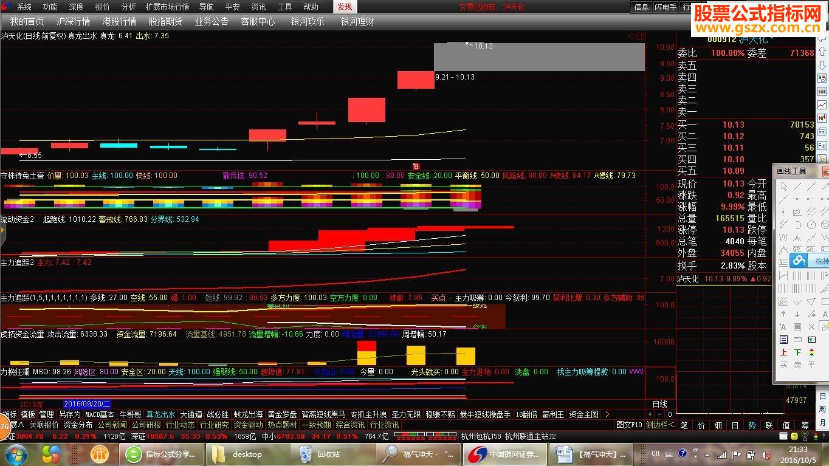Viewport: 829px width, 466px height.
Task: Click the red B signal marker
Action: coord(416,166)
